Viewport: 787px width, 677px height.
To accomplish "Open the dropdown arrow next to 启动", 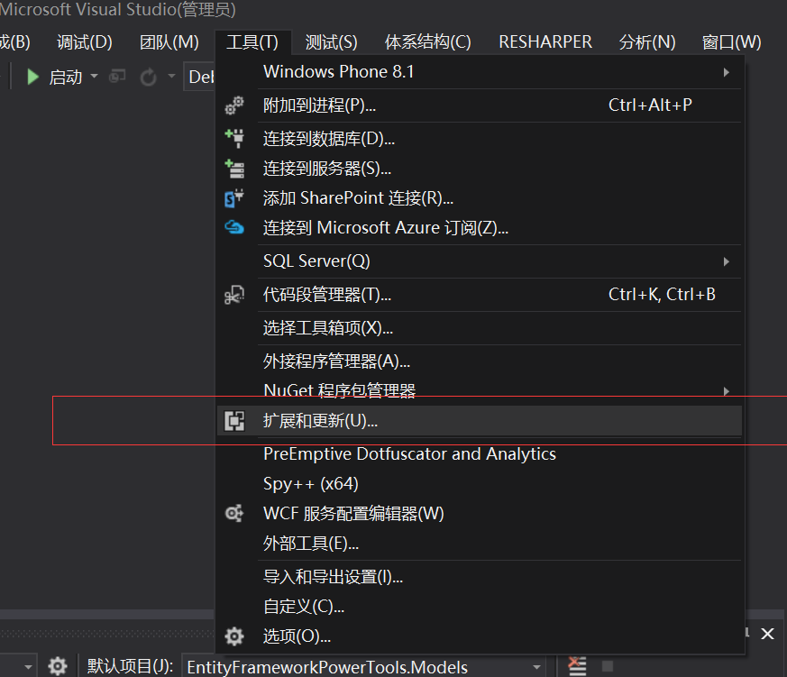I will click(94, 77).
